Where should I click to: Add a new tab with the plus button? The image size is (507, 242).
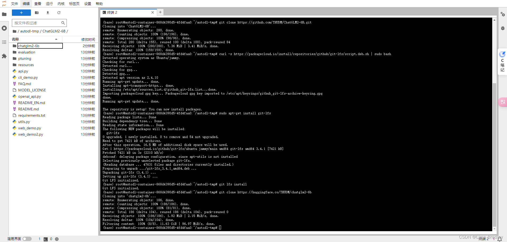160,12
